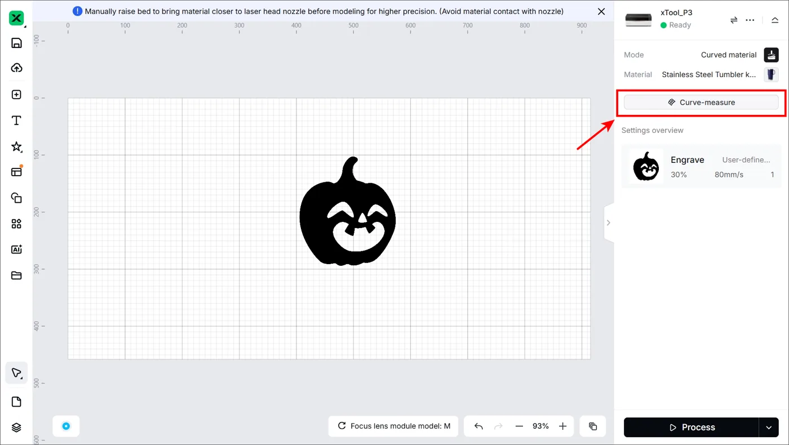Click the Settings overview heading
The width and height of the screenshot is (789, 445).
click(652, 130)
